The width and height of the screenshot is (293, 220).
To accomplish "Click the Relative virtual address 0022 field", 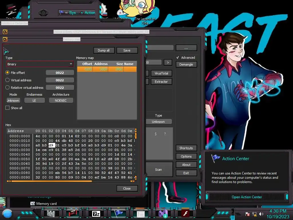I will point(60,88).
